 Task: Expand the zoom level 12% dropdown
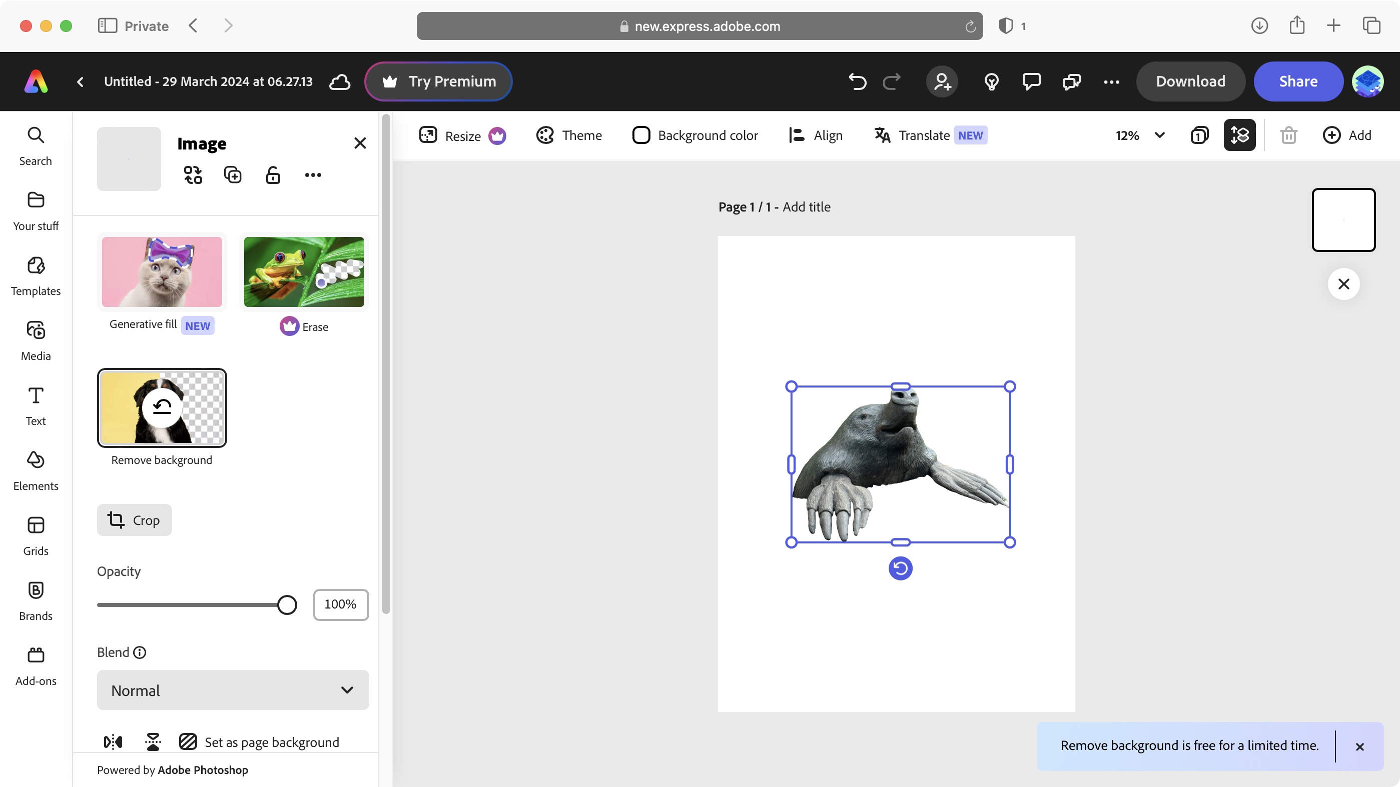[x=1160, y=134]
